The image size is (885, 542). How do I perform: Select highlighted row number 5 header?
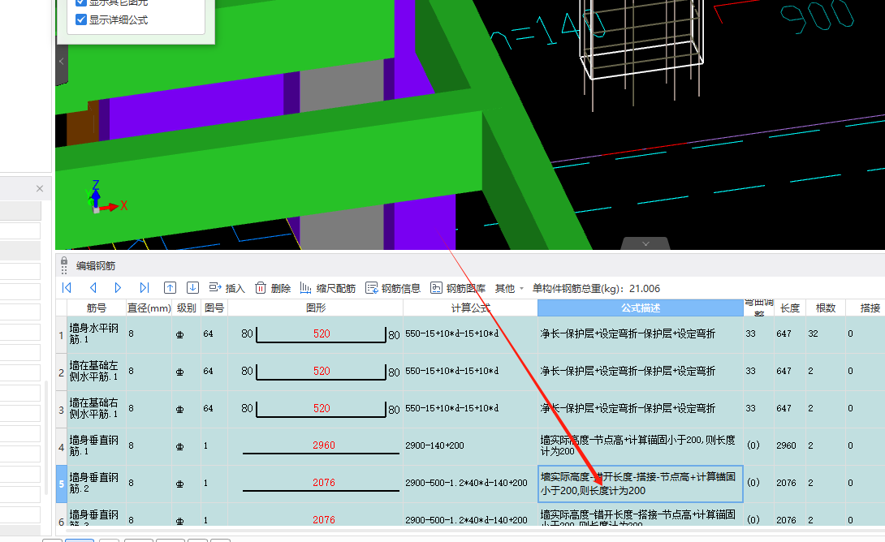[x=62, y=484]
